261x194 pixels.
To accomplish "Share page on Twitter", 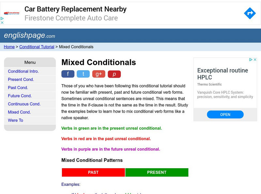I will 83,74.
